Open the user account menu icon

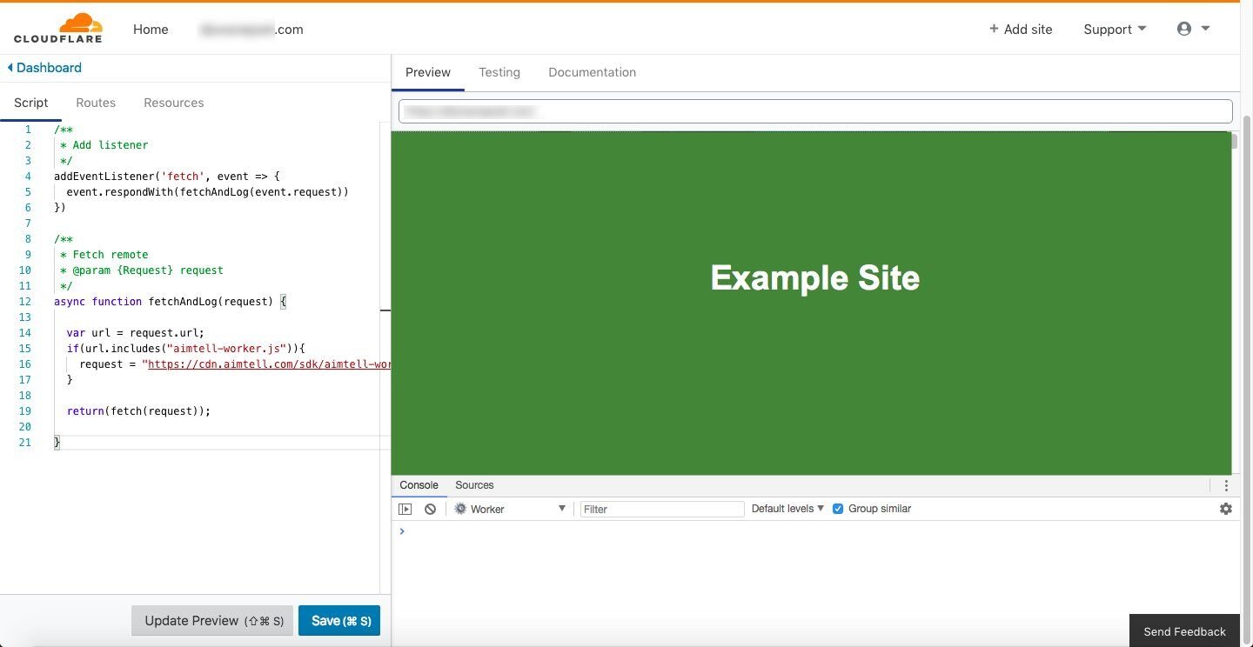1184,29
